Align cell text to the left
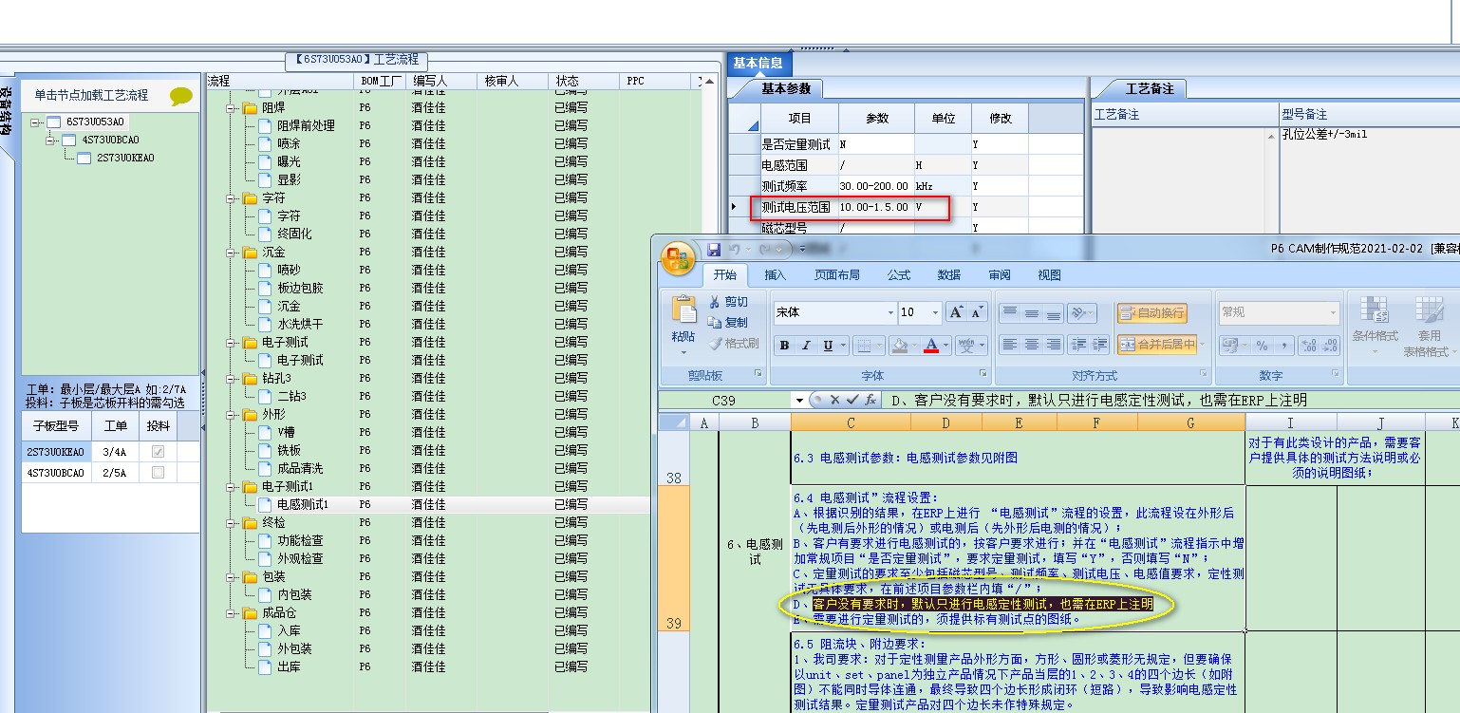Image resolution: width=1460 pixels, height=713 pixels. pyautogui.click(x=1010, y=346)
